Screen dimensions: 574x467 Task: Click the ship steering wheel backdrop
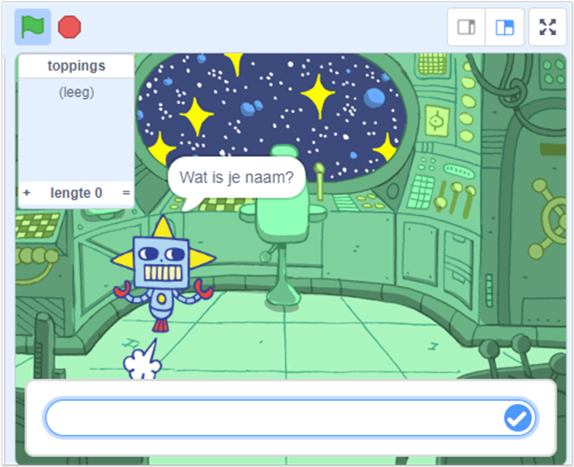(x=548, y=218)
